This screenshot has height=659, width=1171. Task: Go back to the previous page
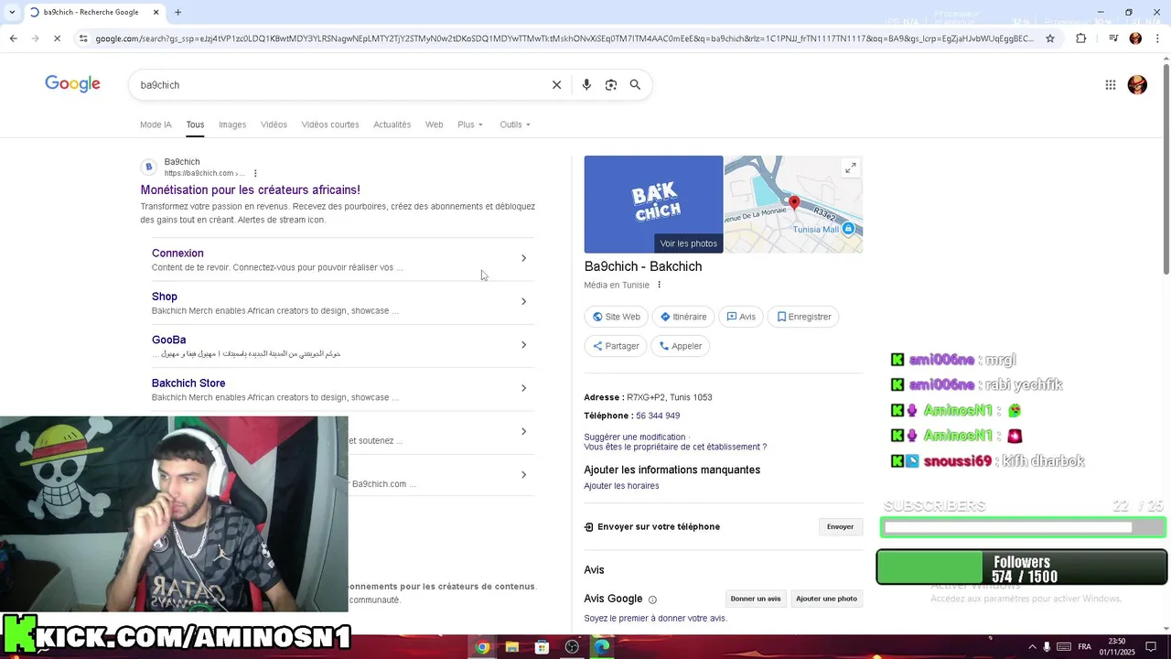(13, 38)
